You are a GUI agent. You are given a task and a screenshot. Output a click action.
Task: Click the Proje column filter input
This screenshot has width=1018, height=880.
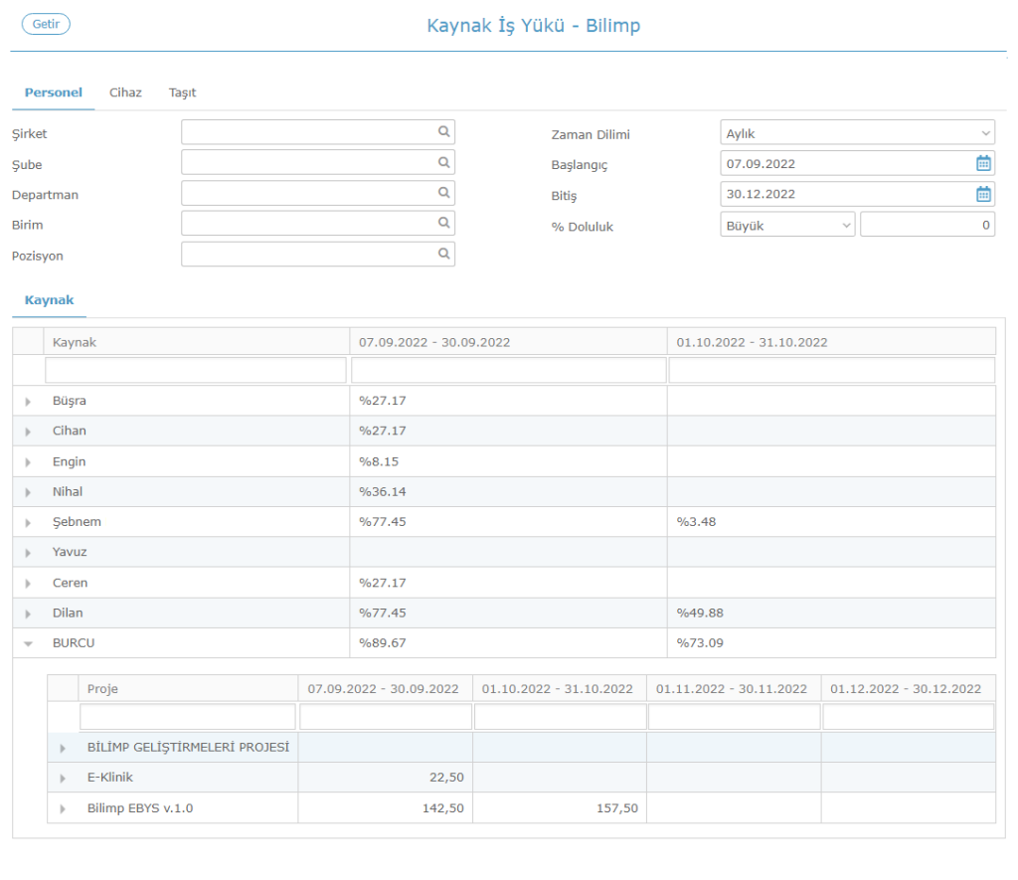pyautogui.click(x=188, y=717)
